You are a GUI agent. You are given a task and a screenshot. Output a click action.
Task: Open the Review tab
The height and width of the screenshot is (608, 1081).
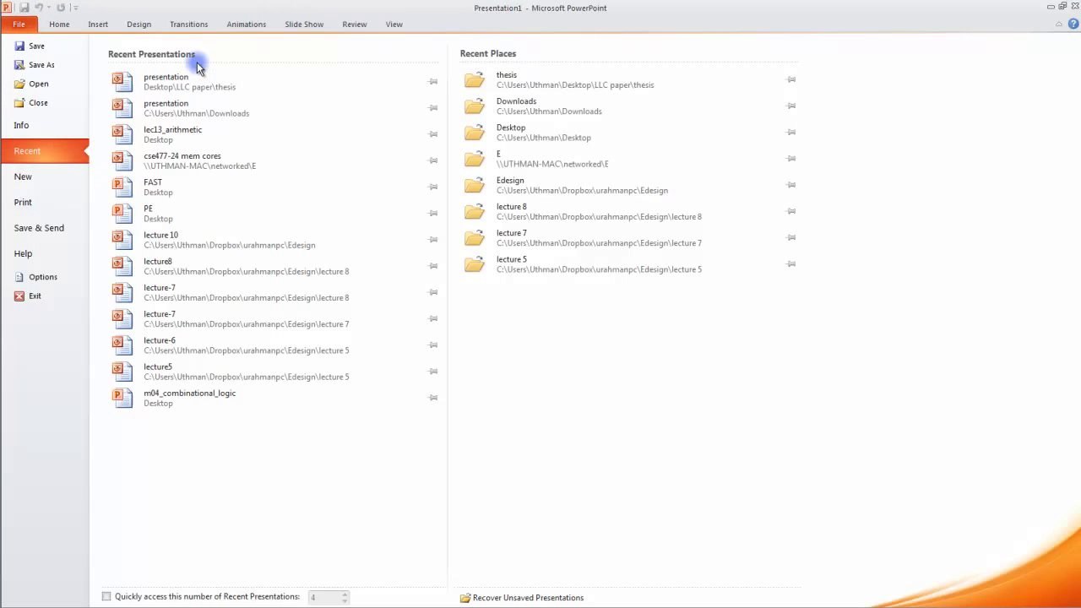coord(355,24)
